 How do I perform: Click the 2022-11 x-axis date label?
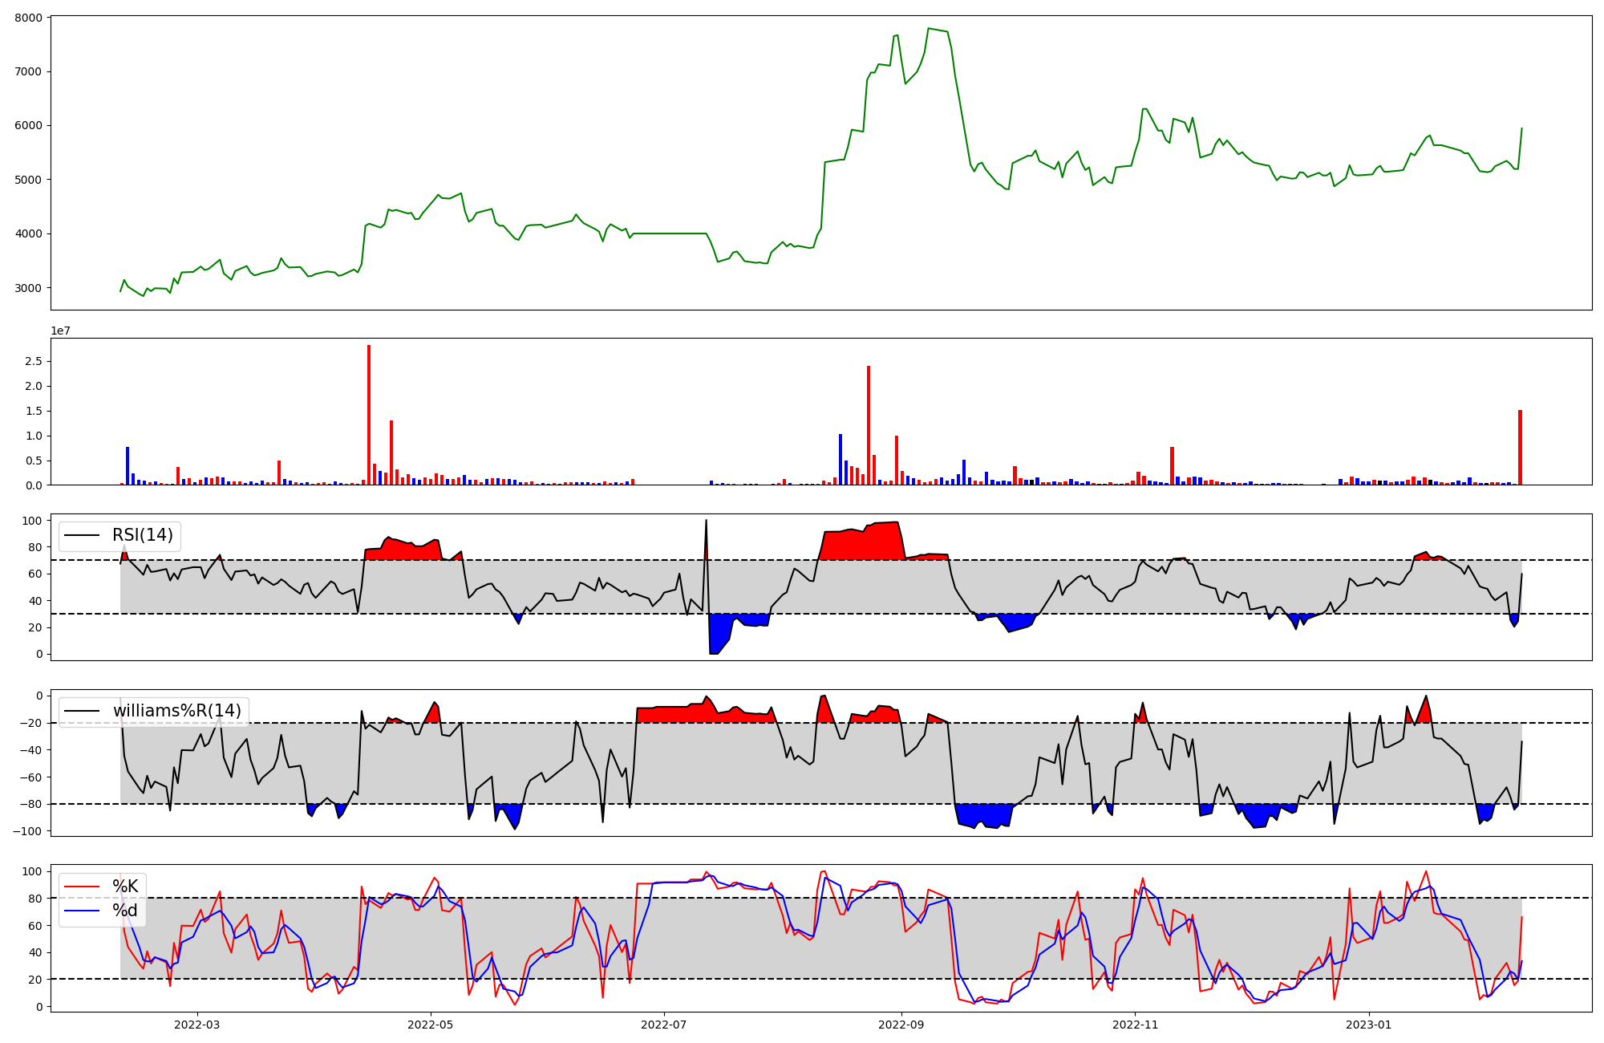point(1135,1025)
